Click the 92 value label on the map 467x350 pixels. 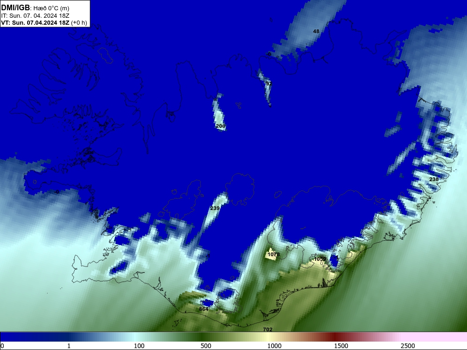(x=269, y=84)
